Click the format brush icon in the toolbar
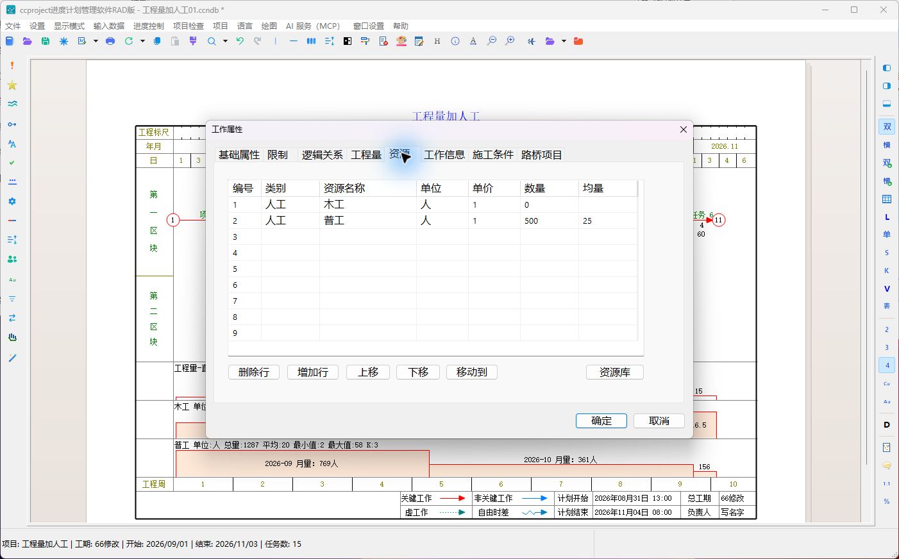 pyautogui.click(x=193, y=41)
